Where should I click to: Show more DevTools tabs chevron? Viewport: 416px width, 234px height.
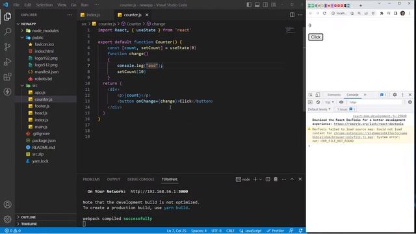pos(365,95)
